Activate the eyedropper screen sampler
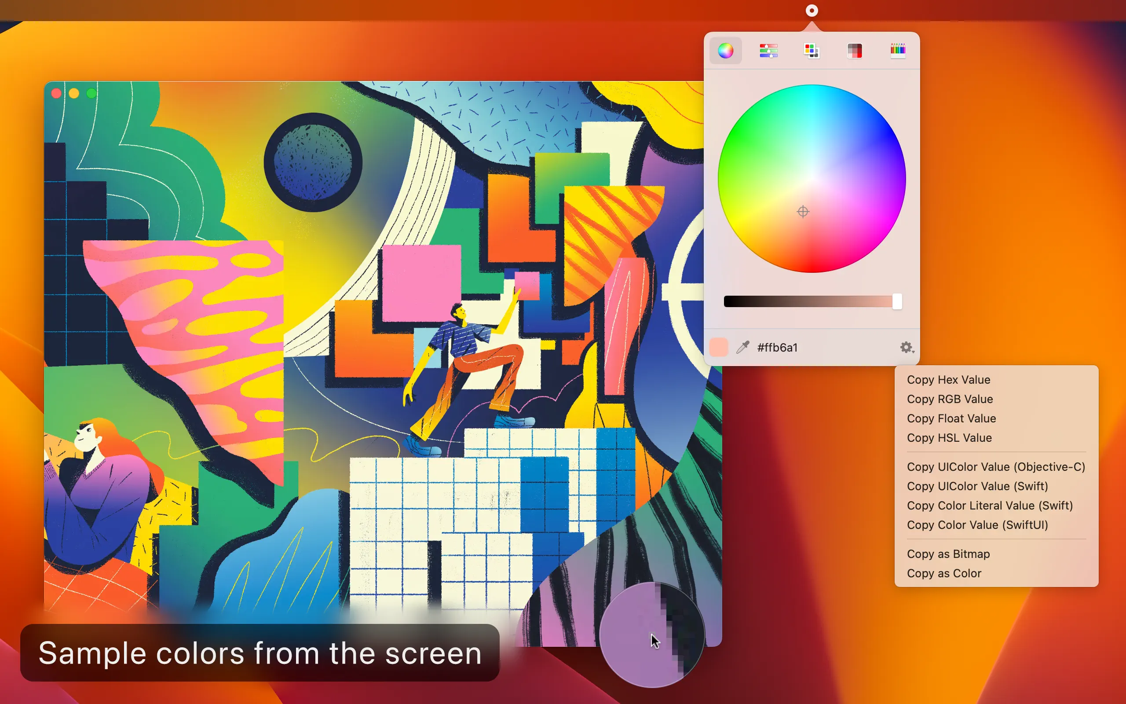Screen dimensions: 1126x704 pyautogui.click(x=742, y=347)
